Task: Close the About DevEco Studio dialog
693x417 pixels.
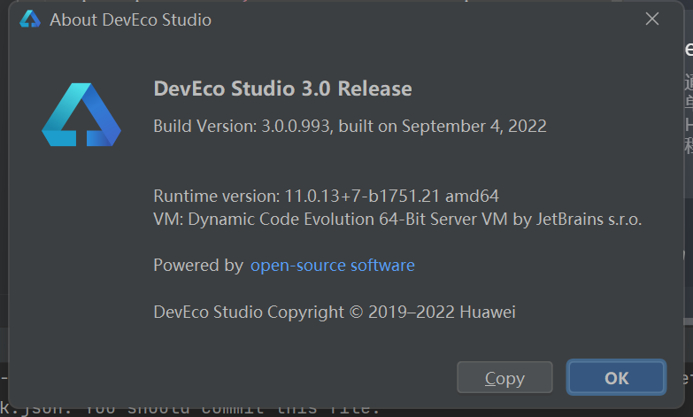Action: pyautogui.click(x=652, y=19)
